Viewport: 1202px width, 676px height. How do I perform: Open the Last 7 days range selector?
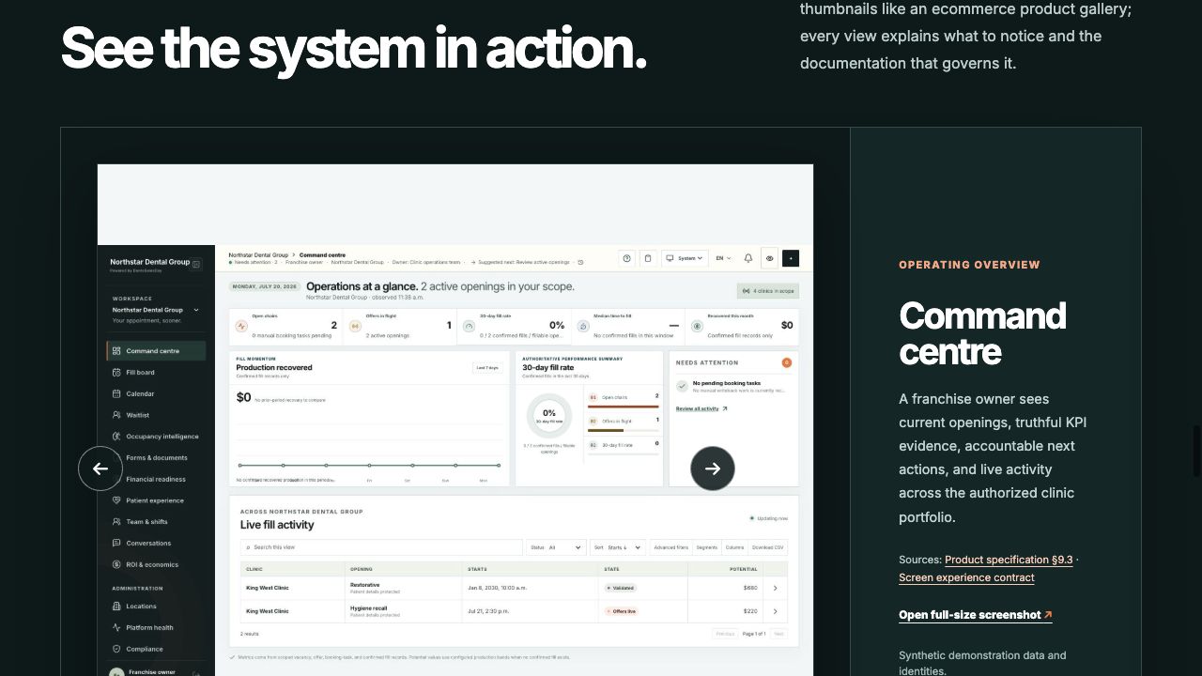(486, 368)
